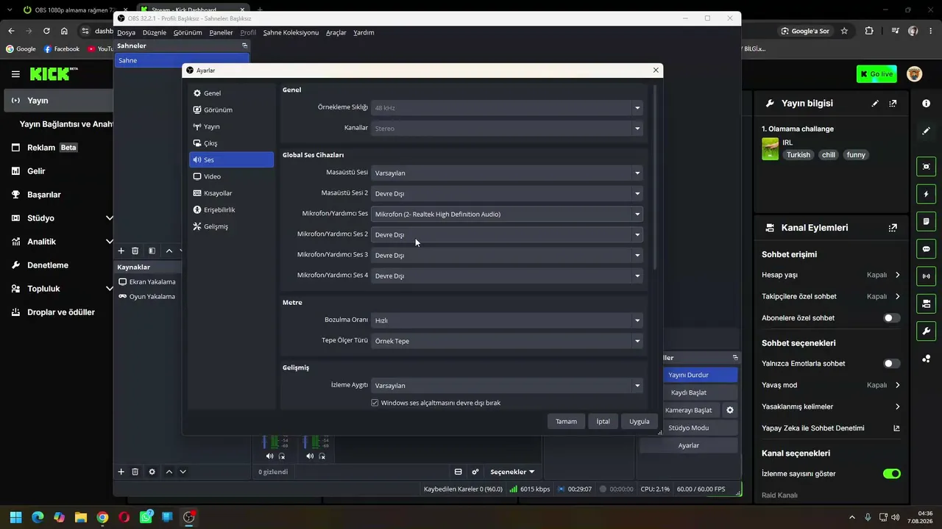Pop out the Yayın bilgisi panel
The height and width of the screenshot is (529, 942).
(x=893, y=104)
